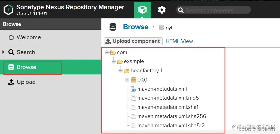
Task: Select maven-metadata.xml.sha256 file
Action: click(x=172, y=116)
